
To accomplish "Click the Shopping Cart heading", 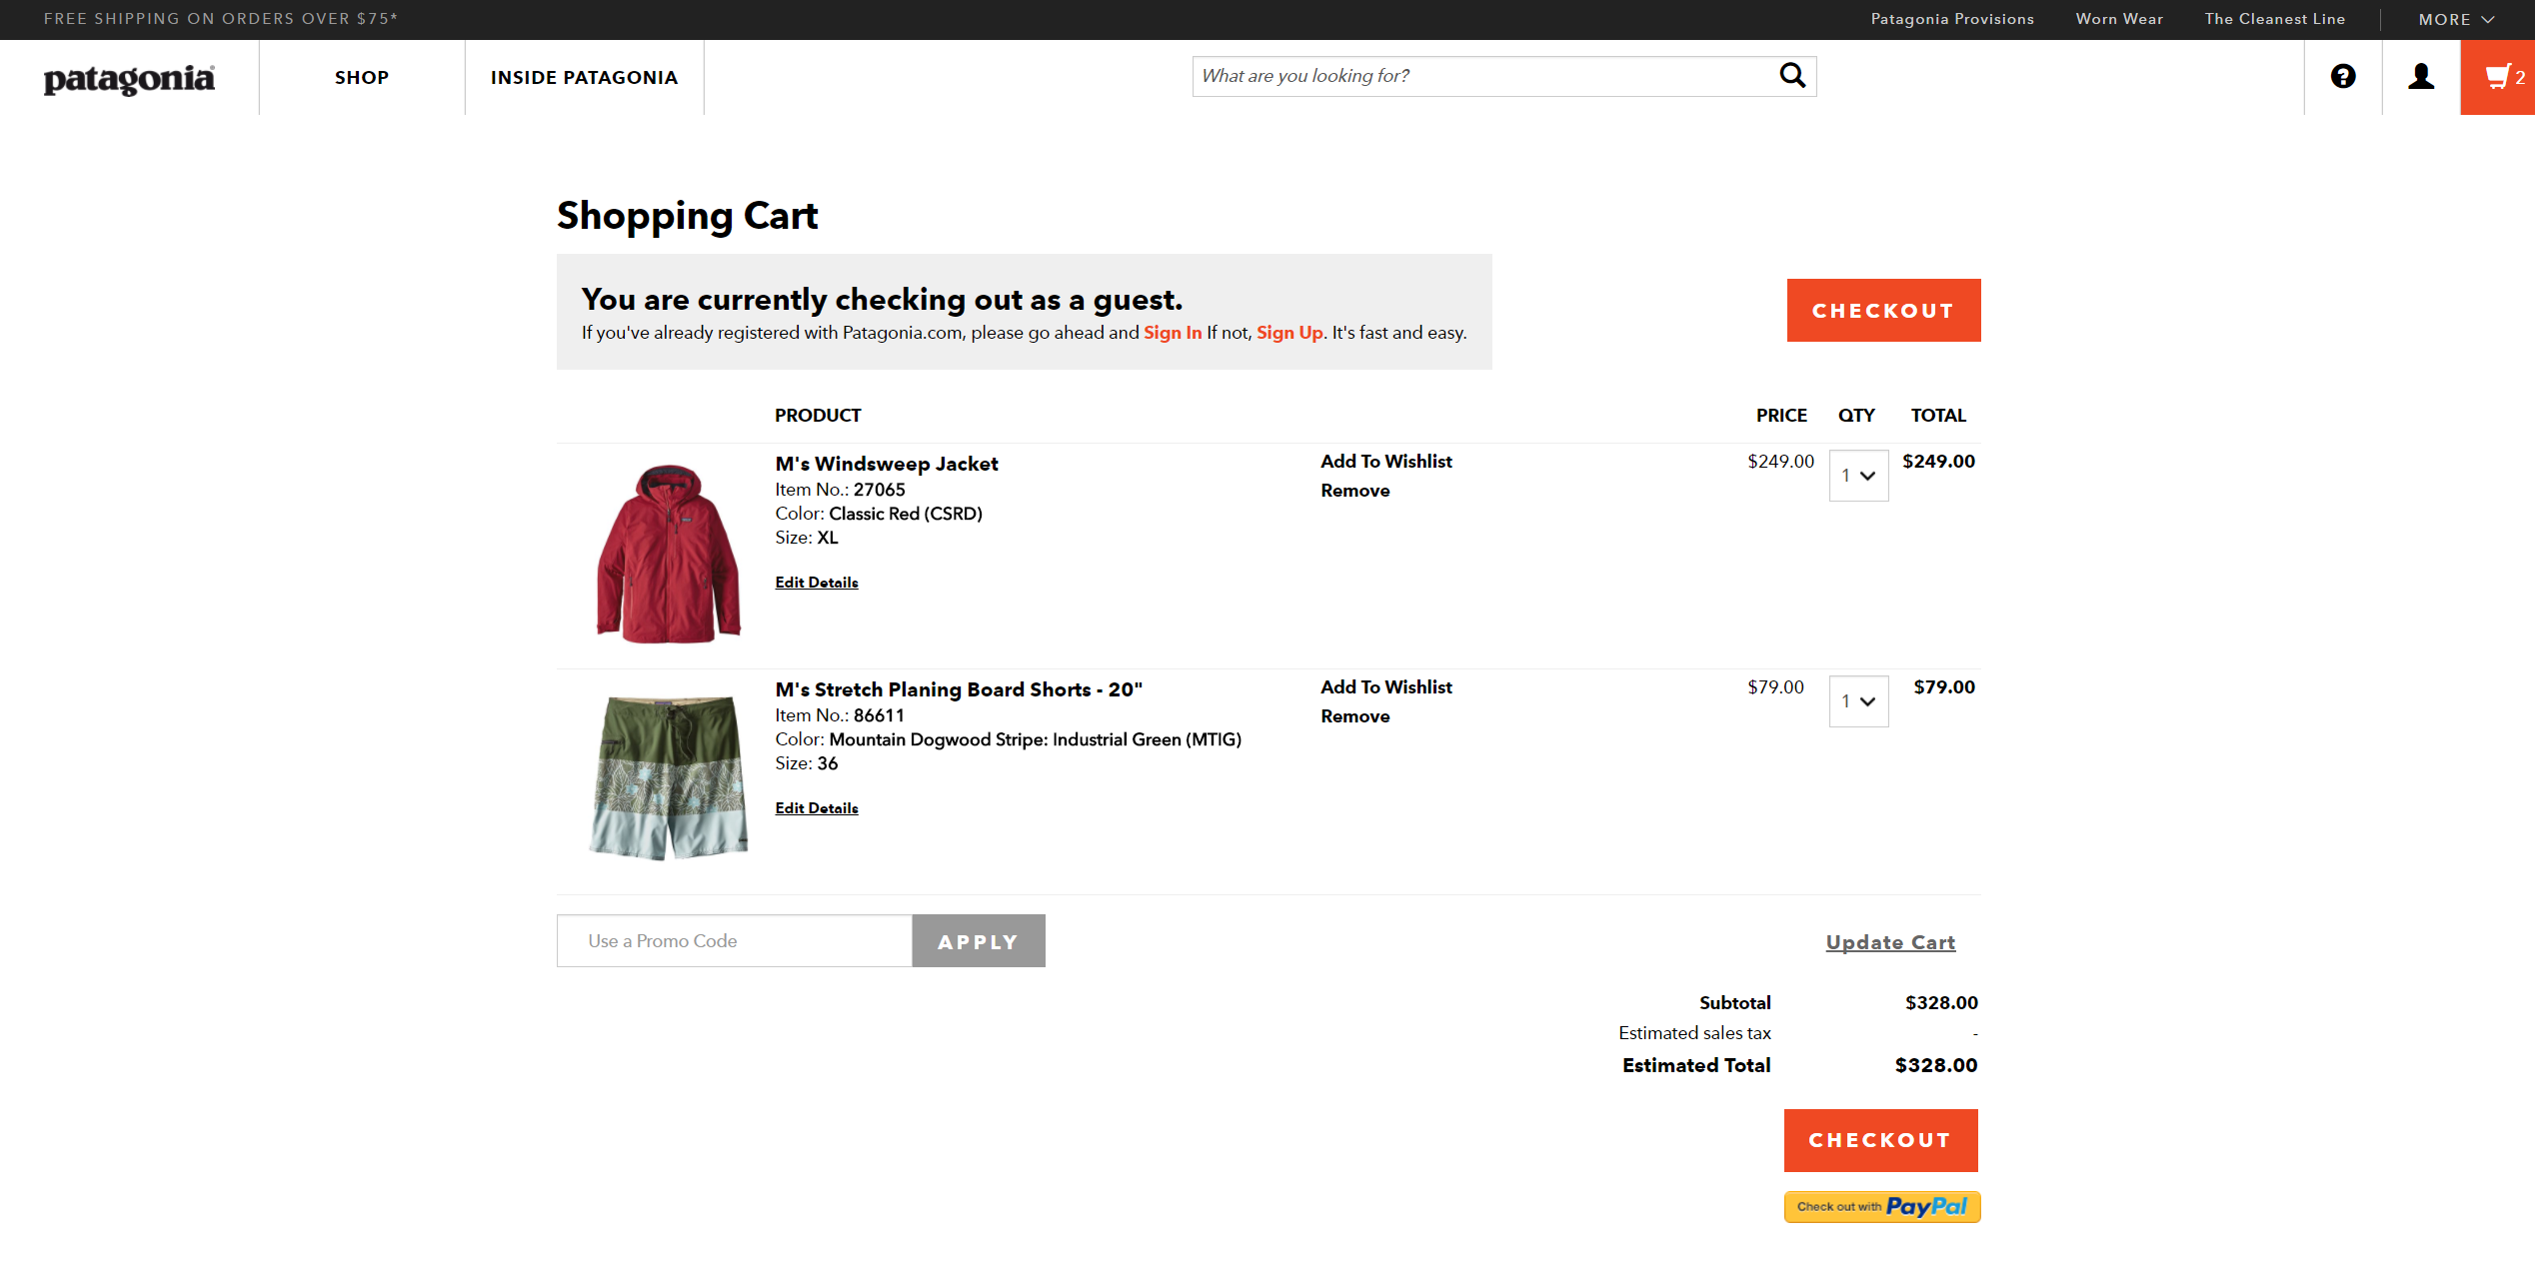I will point(687,217).
